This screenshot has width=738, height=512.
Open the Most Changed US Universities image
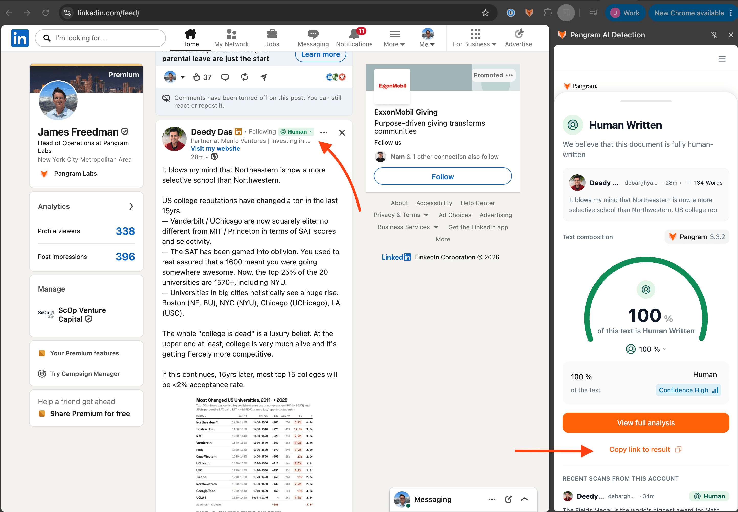tap(254, 454)
